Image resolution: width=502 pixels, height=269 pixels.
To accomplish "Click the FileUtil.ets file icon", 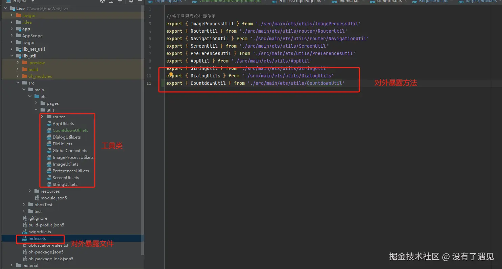I will pyautogui.click(x=49, y=144).
